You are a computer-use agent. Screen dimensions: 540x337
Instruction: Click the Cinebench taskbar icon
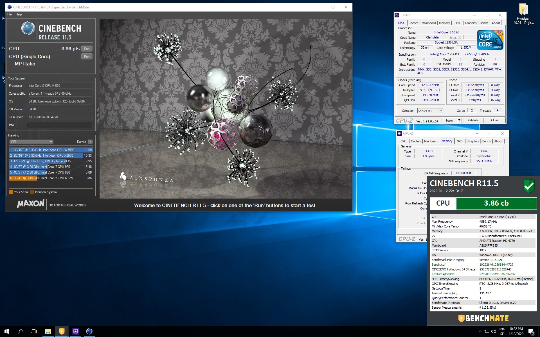[x=89, y=331]
